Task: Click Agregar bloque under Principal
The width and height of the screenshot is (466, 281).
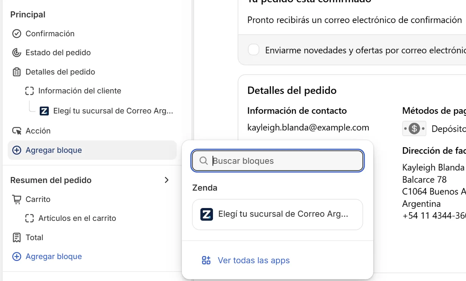Action: (92, 150)
